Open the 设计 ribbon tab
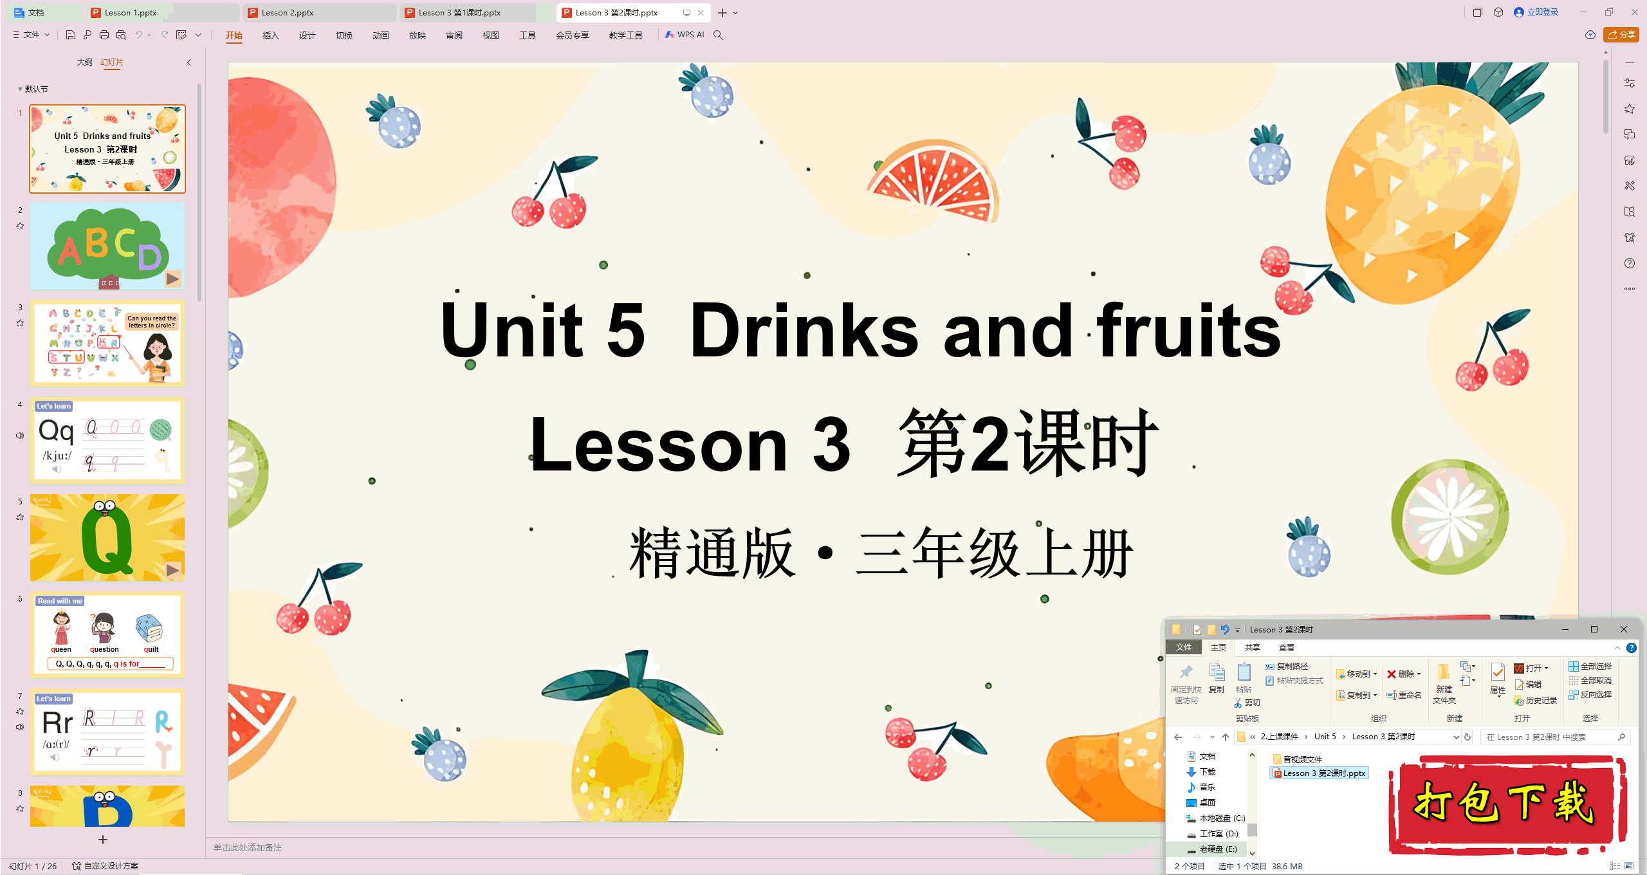This screenshot has width=1647, height=875. tap(308, 35)
